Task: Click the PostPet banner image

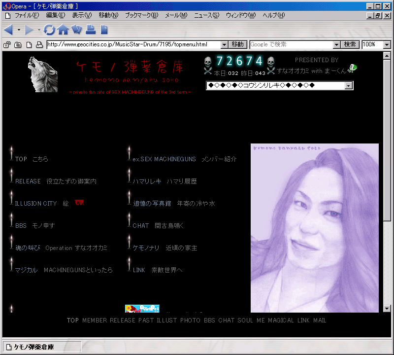Action: coord(142,309)
